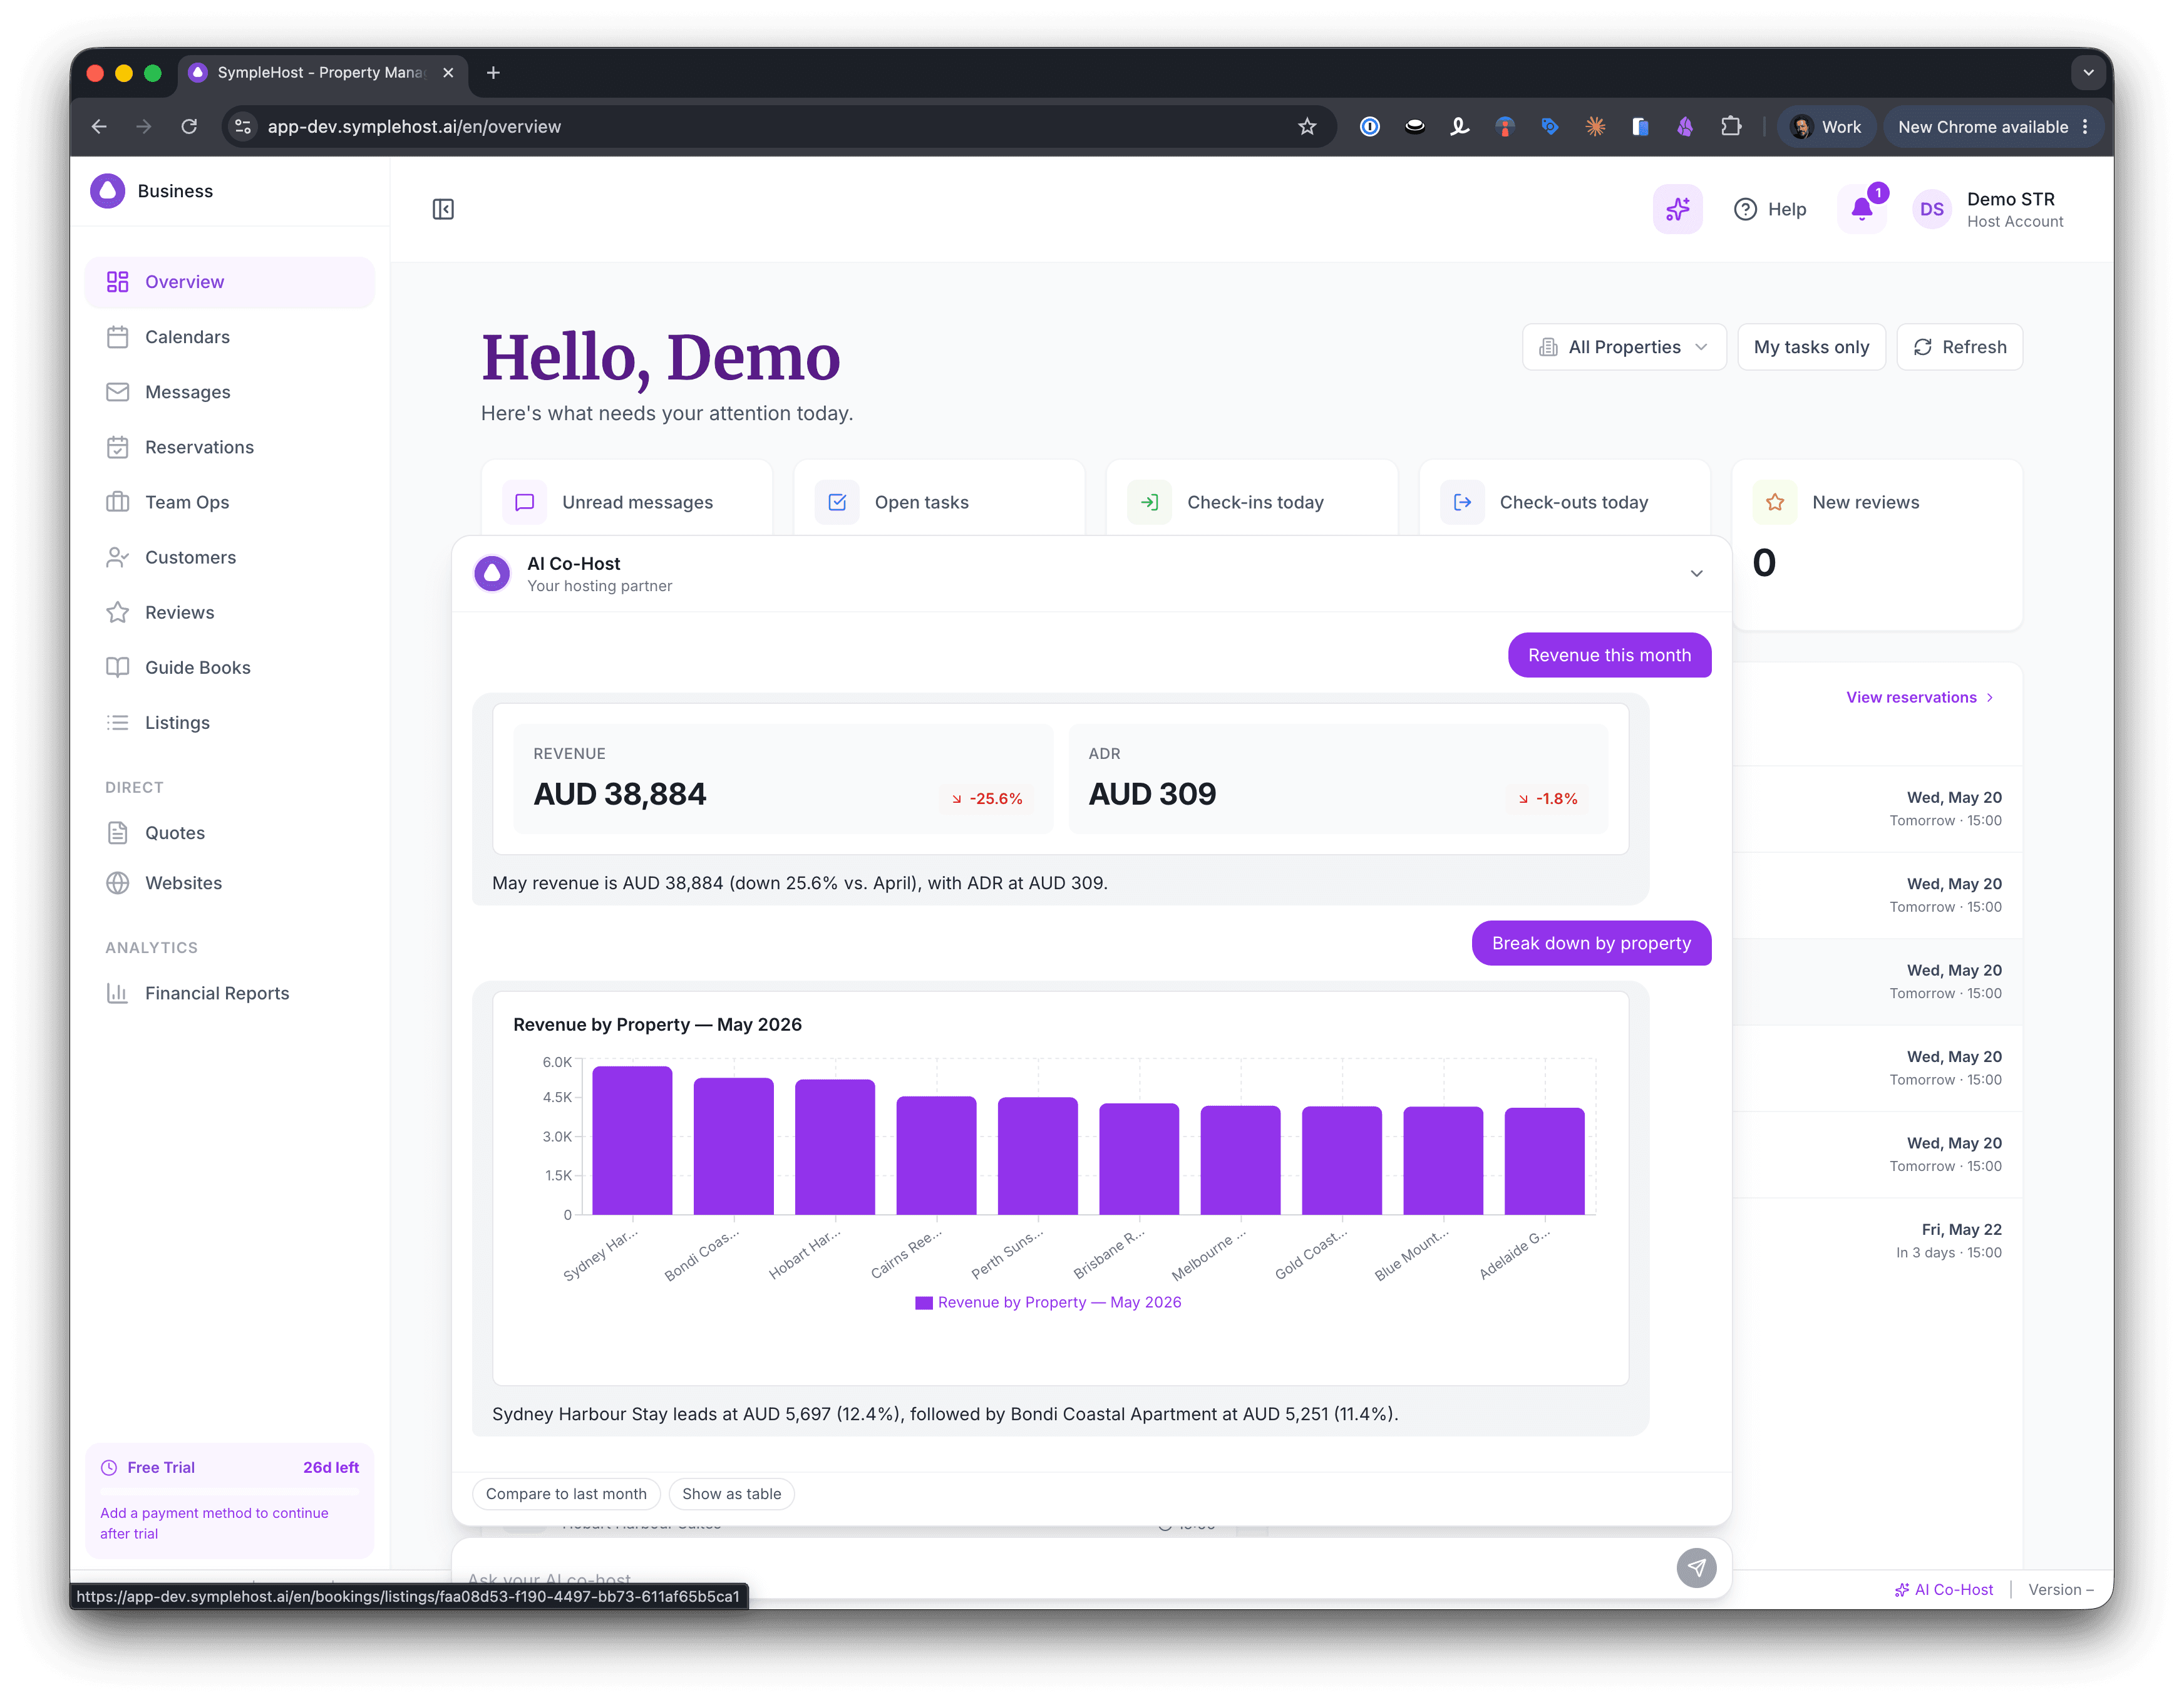Viewport: 2184px width, 1702px height.
Task: Click the SympleHost logo beside Business
Action: [108, 191]
